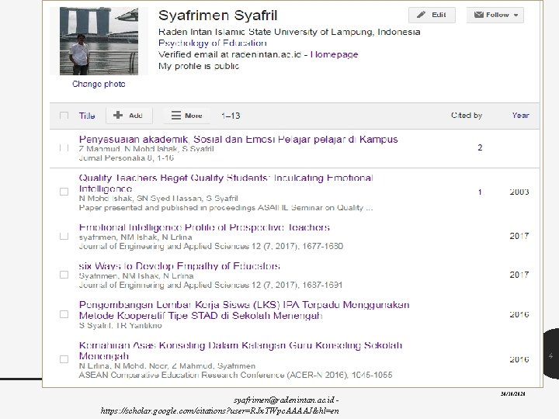
Task: Click the Cited by column header
Action: (467, 115)
